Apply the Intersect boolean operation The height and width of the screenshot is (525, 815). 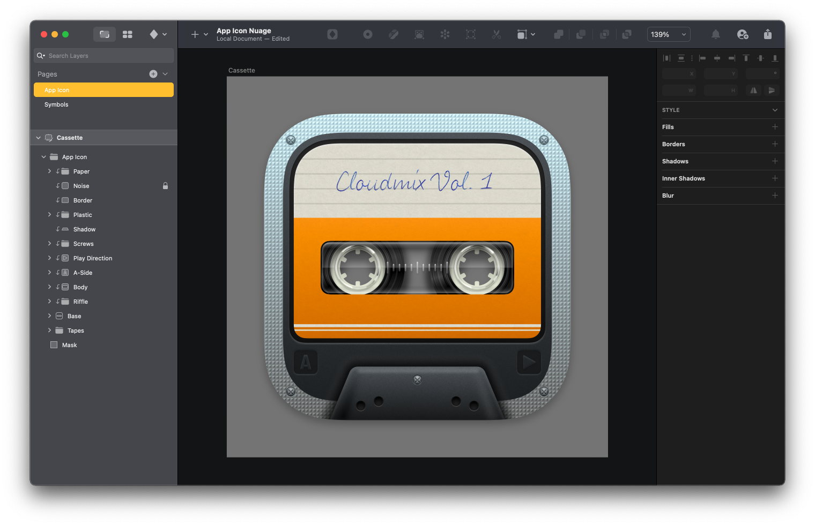coord(604,34)
